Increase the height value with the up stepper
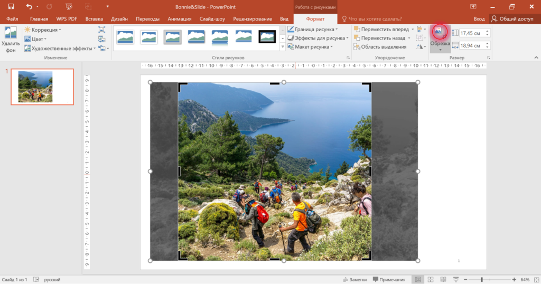 487,31
